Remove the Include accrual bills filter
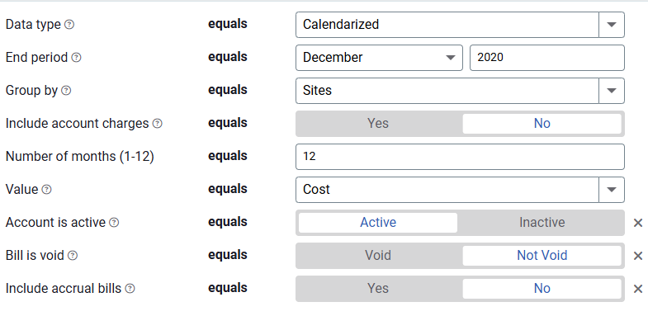This screenshot has width=648, height=316. [638, 289]
